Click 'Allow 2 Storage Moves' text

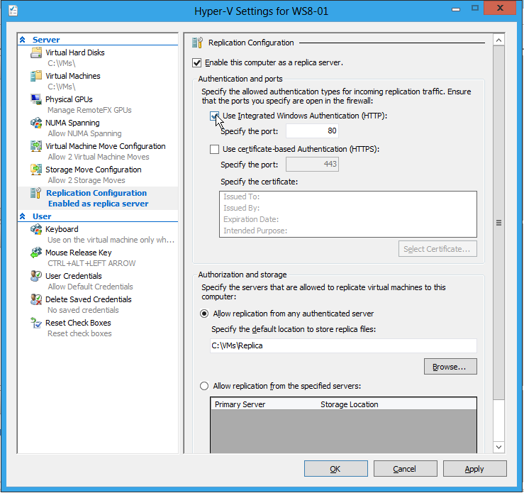coord(87,180)
